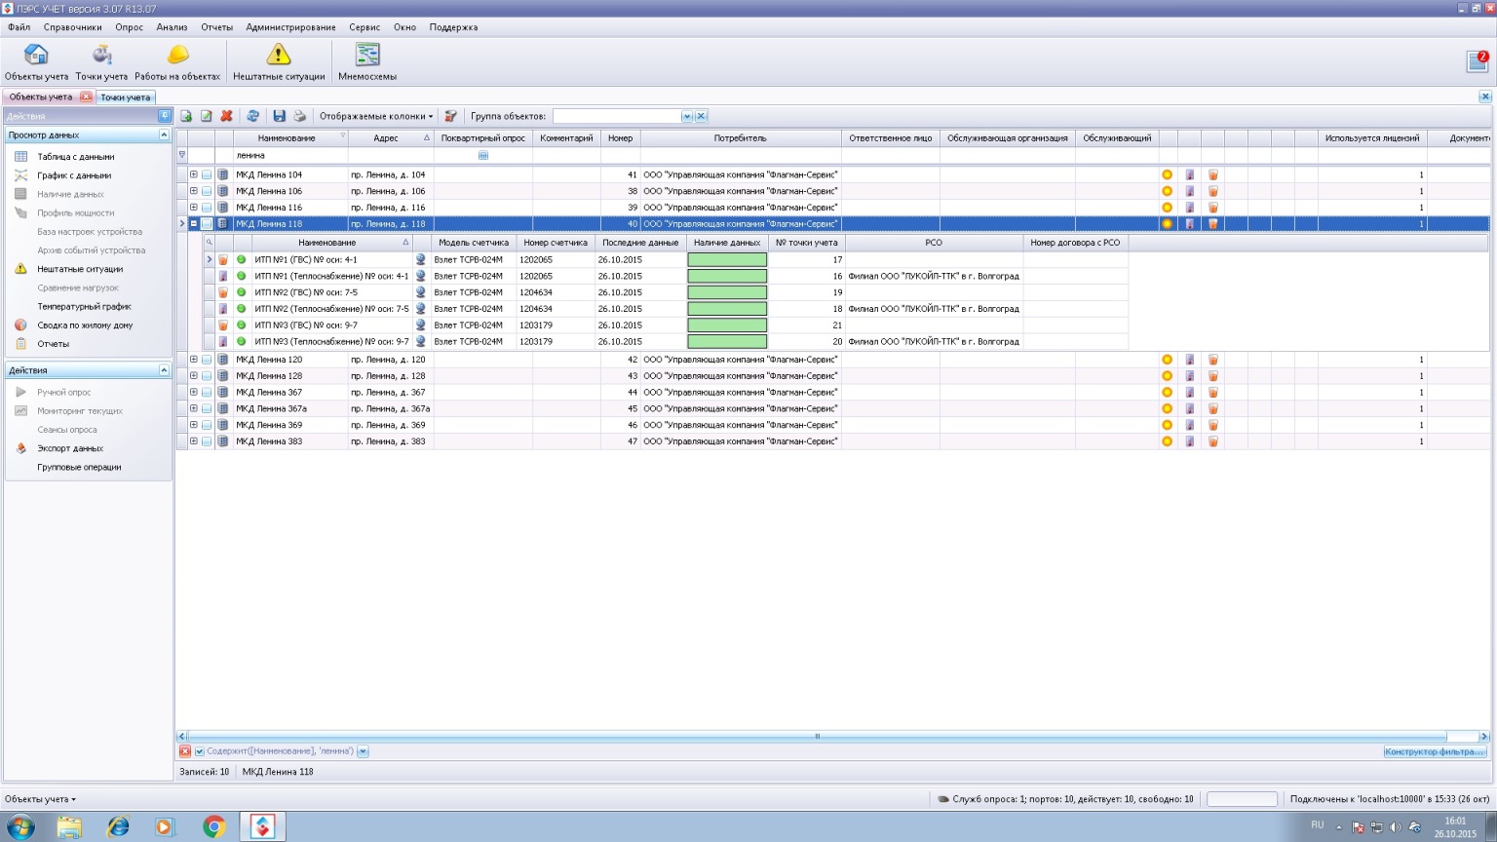Expand the МКД Ленина 106 row

coord(193,191)
